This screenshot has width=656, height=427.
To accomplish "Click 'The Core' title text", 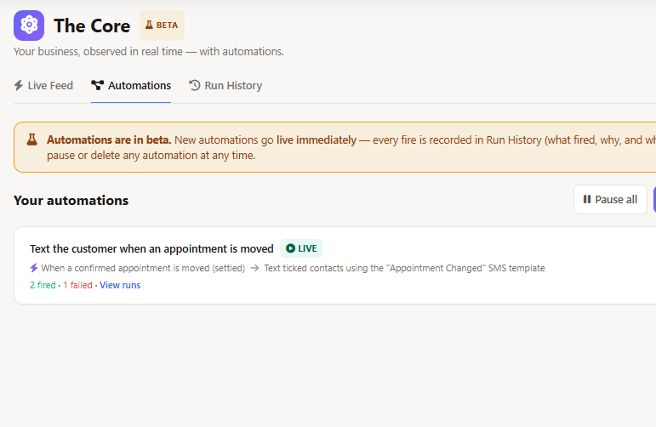I will point(92,26).
